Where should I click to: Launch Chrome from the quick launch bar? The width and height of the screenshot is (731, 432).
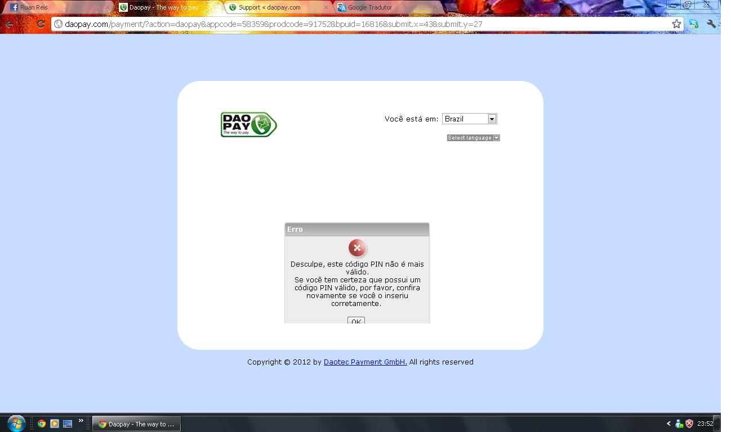point(42,424)
